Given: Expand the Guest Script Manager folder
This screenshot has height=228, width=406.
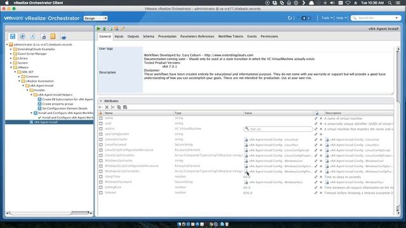Looking at the screenshot, I should [11, 54].
